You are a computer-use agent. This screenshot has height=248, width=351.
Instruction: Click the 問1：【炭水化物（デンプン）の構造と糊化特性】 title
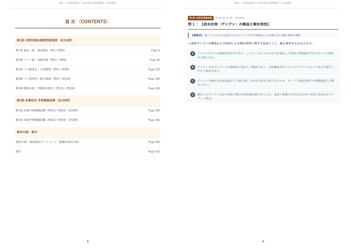229,24
